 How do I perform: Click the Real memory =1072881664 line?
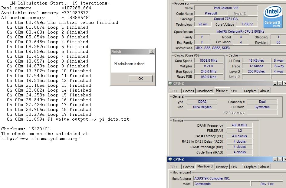[46, 8]
